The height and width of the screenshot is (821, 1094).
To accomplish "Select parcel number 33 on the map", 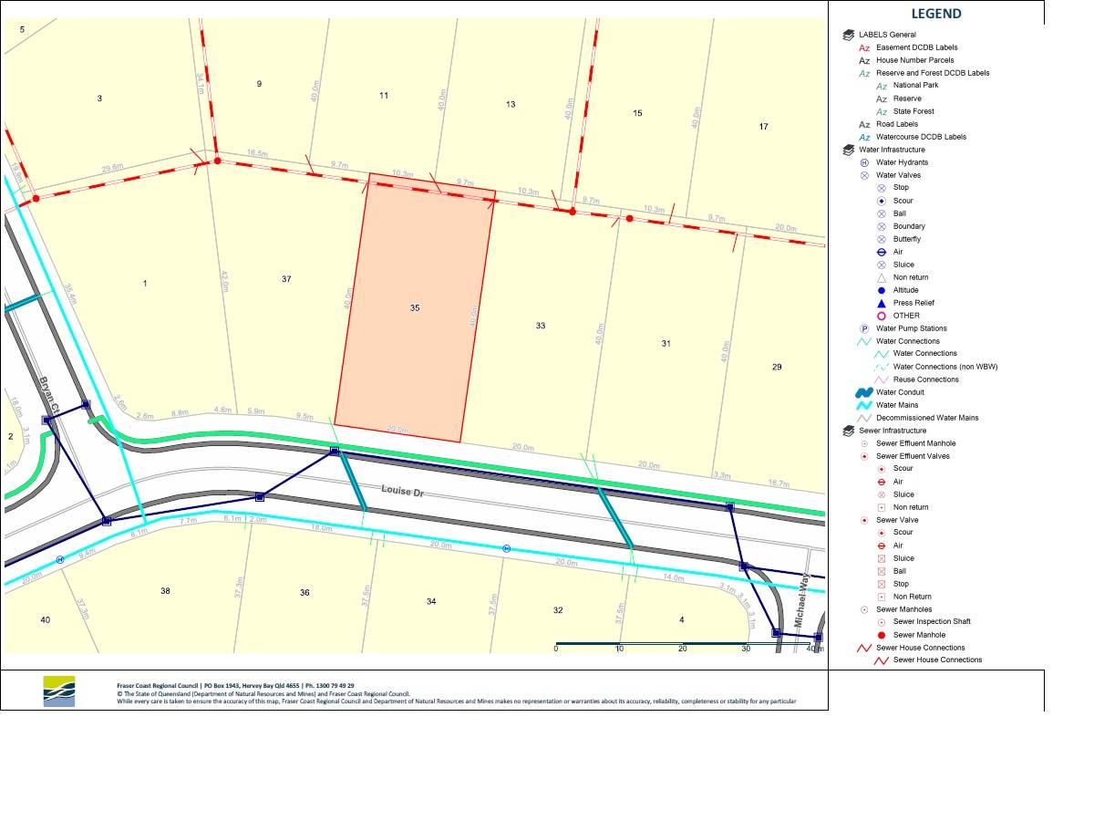I will 541,326.
